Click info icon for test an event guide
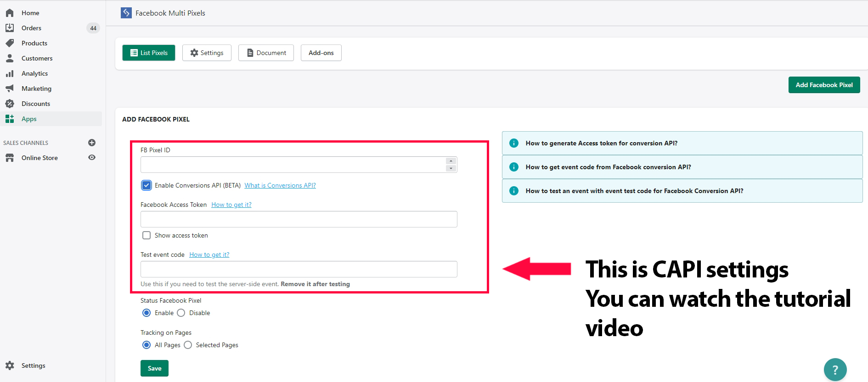 514,191
